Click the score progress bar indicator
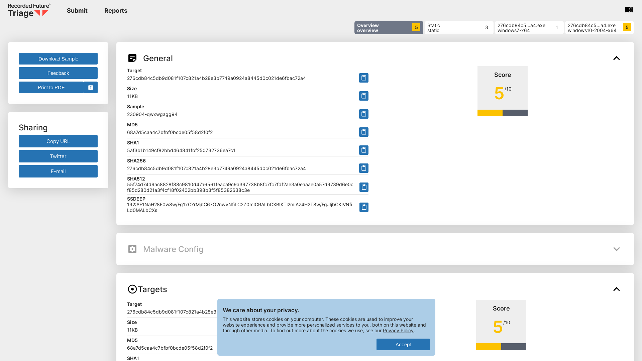The image size is (642, 361). point(503,113)
